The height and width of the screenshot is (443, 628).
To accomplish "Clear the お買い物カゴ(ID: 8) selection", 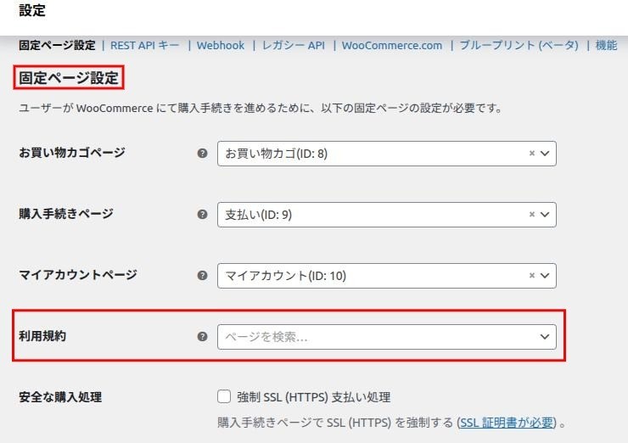I will [x=532, y=154].
